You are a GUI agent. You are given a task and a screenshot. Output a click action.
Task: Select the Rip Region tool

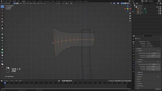click(x=2, y=67)
